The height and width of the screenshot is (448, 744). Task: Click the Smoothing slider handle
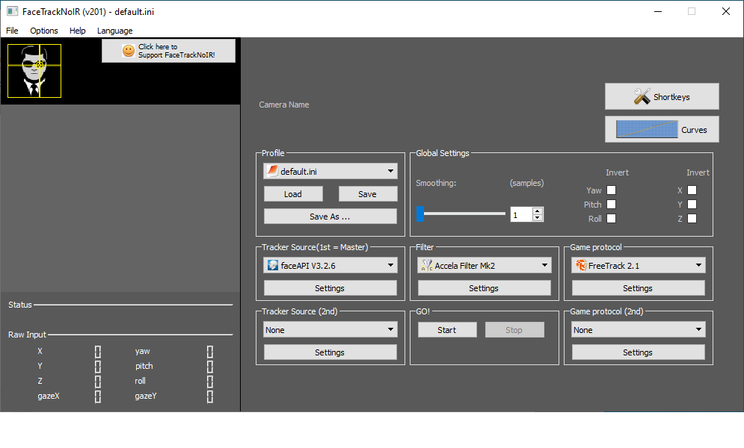[420, 214]
